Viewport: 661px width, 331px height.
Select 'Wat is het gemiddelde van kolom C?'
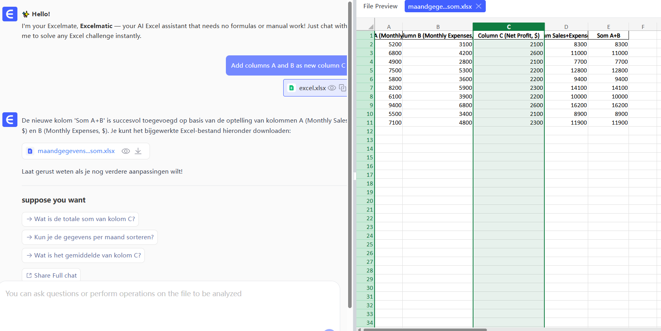[x=83, y=255]
